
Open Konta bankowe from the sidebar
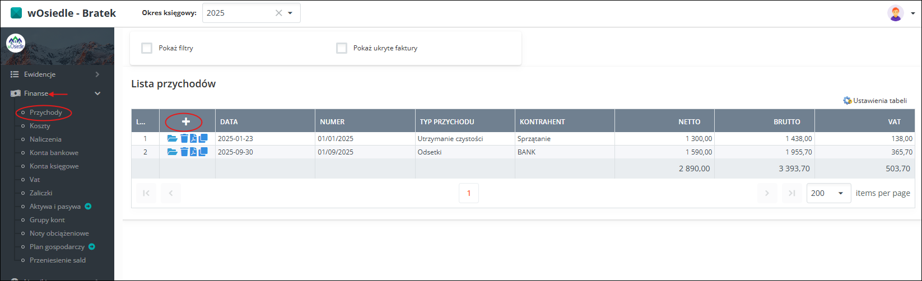(x=54, y=153)
